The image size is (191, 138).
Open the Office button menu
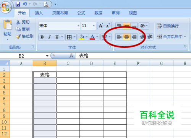coord(6,7)
